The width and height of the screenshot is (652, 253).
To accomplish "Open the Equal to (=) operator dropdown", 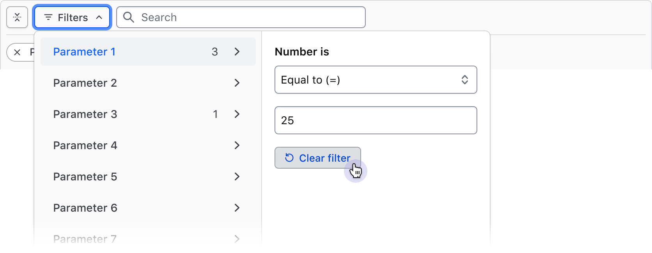I will point(376,80).
